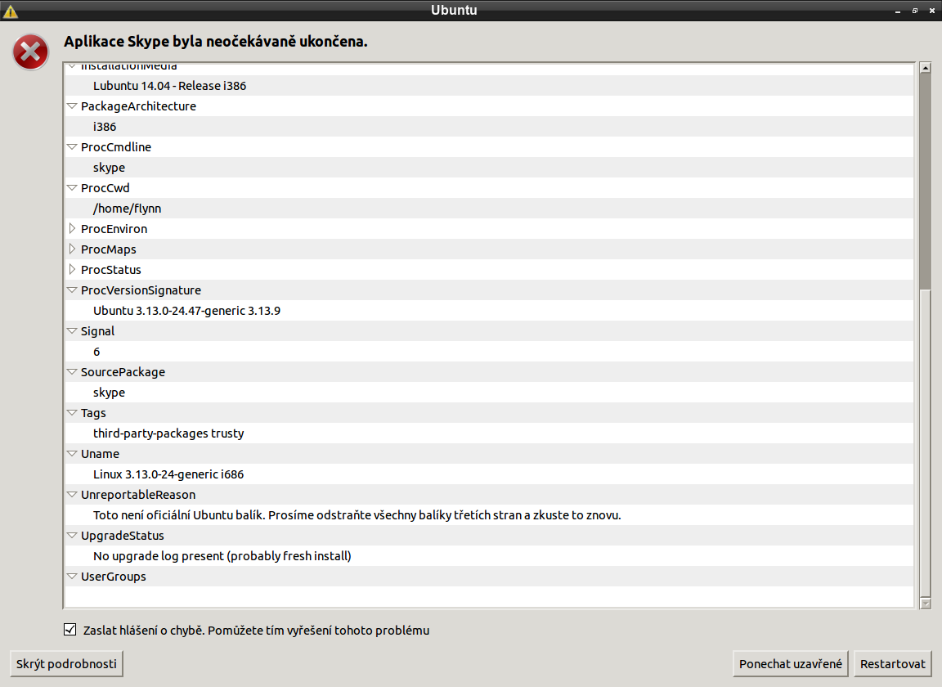Image resolution: width=942 pixels, height=687 pixels.
Task: Select the Signal value '6'
Action: click(x=489, y=351)
